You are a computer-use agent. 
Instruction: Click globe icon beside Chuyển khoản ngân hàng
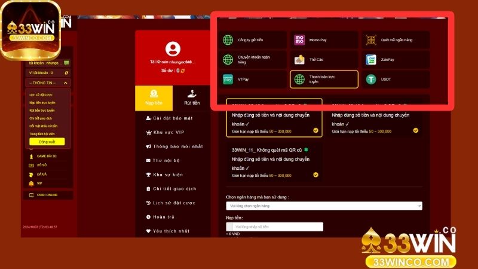click(x=228, y=59)
